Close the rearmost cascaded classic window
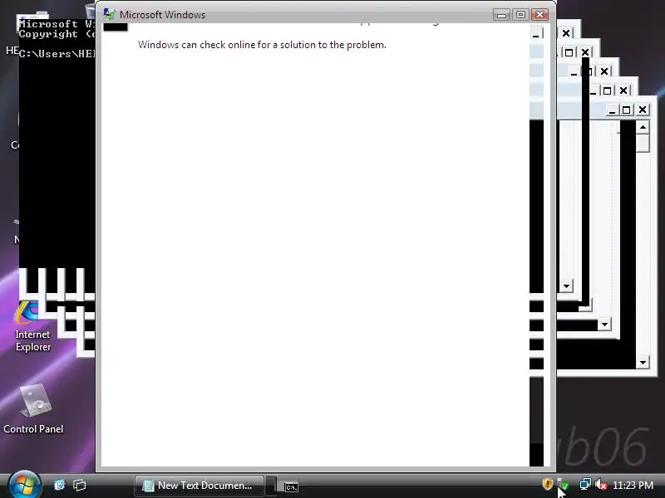Image resolution: width=665 pixels, height=498 pixels. coord(566,33)
